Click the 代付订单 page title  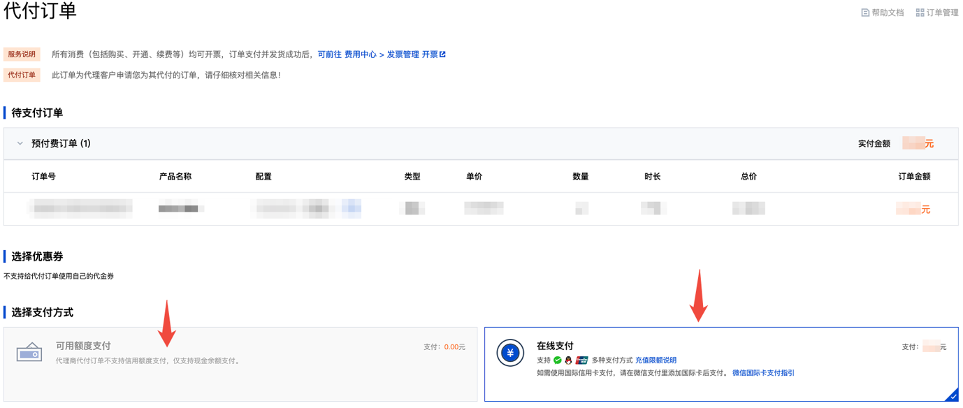tap(40, 10)
